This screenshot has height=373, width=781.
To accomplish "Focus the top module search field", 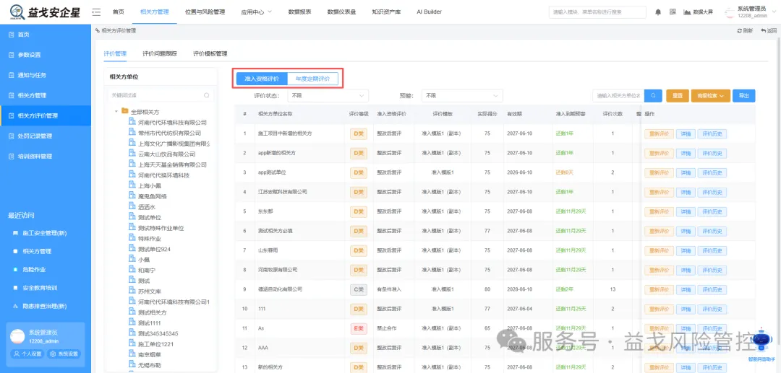I will (597, 12).
